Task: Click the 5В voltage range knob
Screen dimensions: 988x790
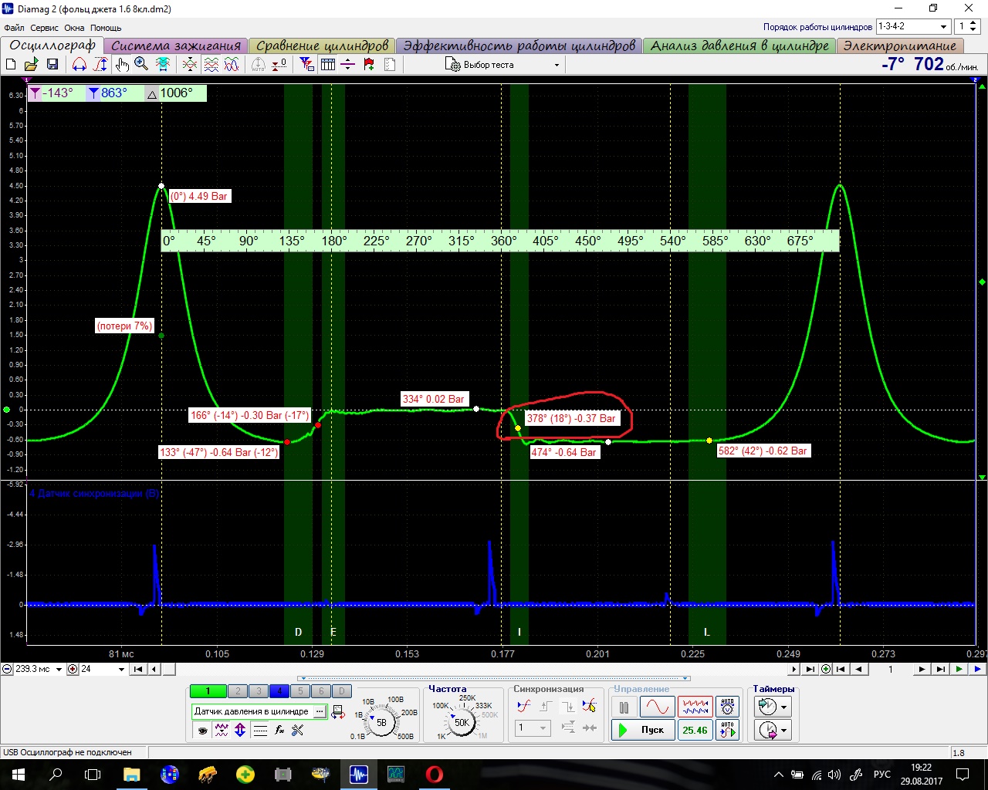Action: coord(381,723)
